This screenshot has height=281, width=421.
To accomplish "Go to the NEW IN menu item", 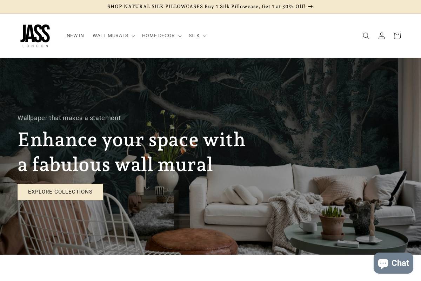I will pos(75,36).
